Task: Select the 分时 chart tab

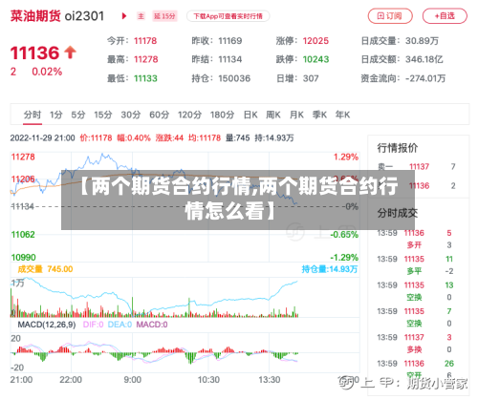Action: (33, 115)
